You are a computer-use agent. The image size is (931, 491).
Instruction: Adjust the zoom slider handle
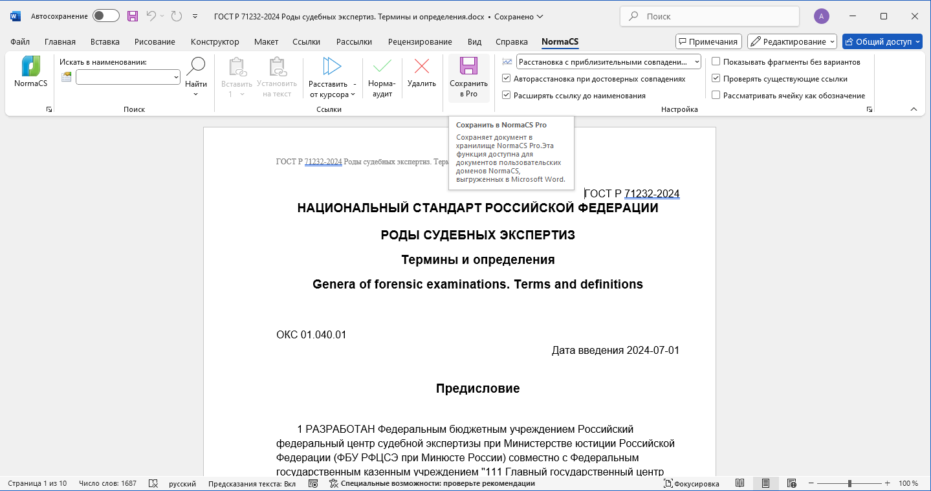[x=849, y=483]
